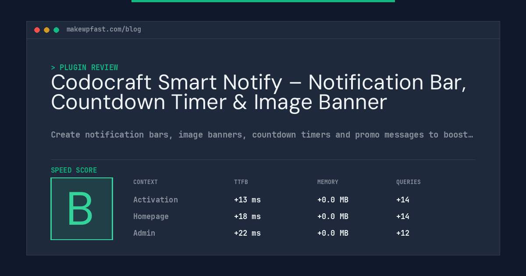Click the Activation row label
526x276 pixels.
click(156, 200)
